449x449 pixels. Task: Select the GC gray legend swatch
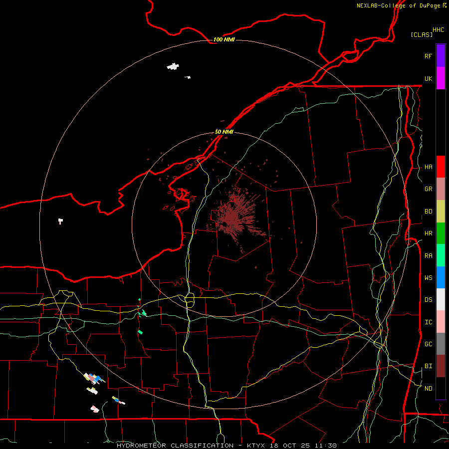tap(441, 344)
